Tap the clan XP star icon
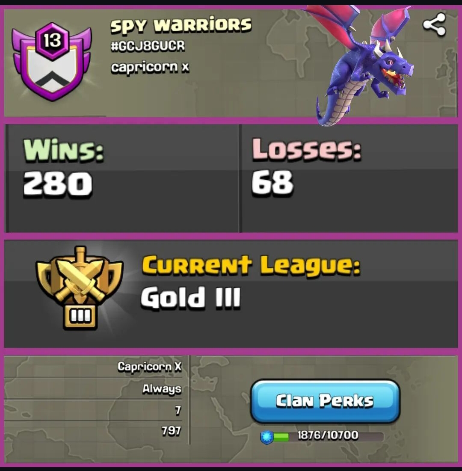 pos(267,437)
